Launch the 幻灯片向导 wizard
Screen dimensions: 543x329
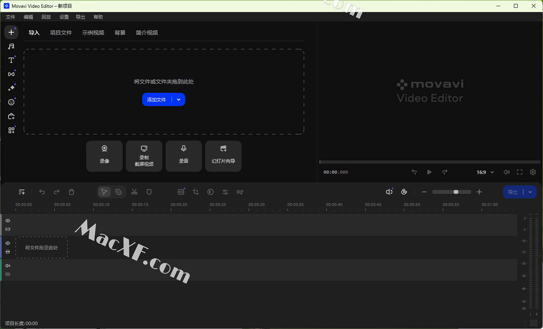(x=223, y=156)
